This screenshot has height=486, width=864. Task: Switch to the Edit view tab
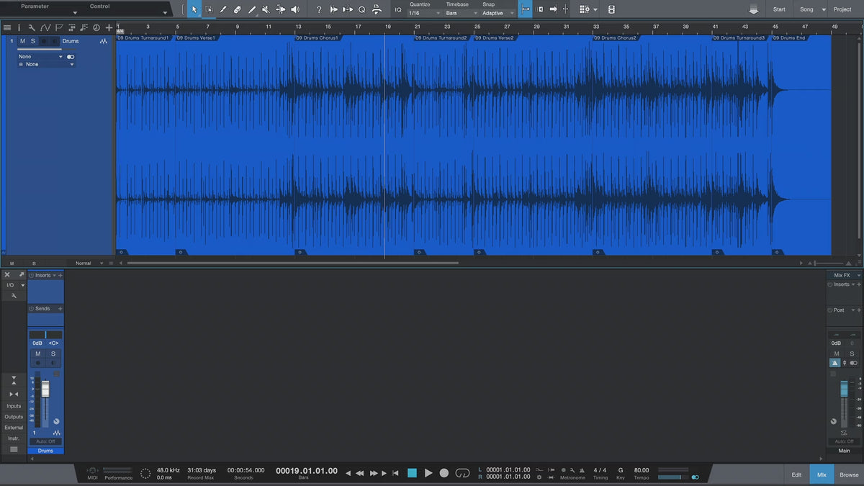(796, 474)
